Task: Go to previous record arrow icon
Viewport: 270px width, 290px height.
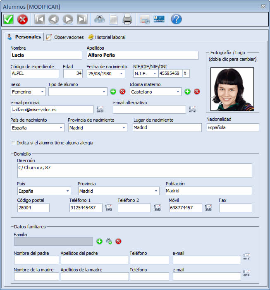Action: (54, 19)
